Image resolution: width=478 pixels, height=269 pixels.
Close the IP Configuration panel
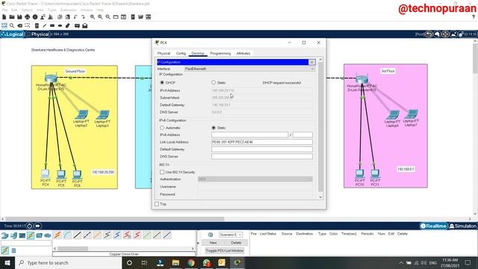coord(312,62)
